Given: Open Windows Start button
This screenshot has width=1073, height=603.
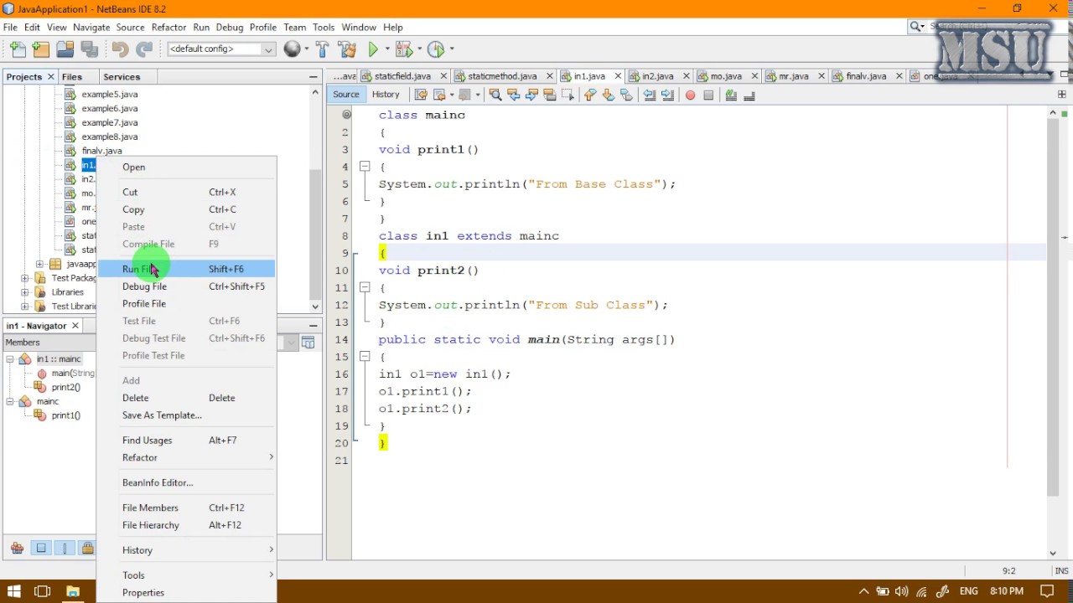Looking at the screenshot, I should [x=13, y=591].
